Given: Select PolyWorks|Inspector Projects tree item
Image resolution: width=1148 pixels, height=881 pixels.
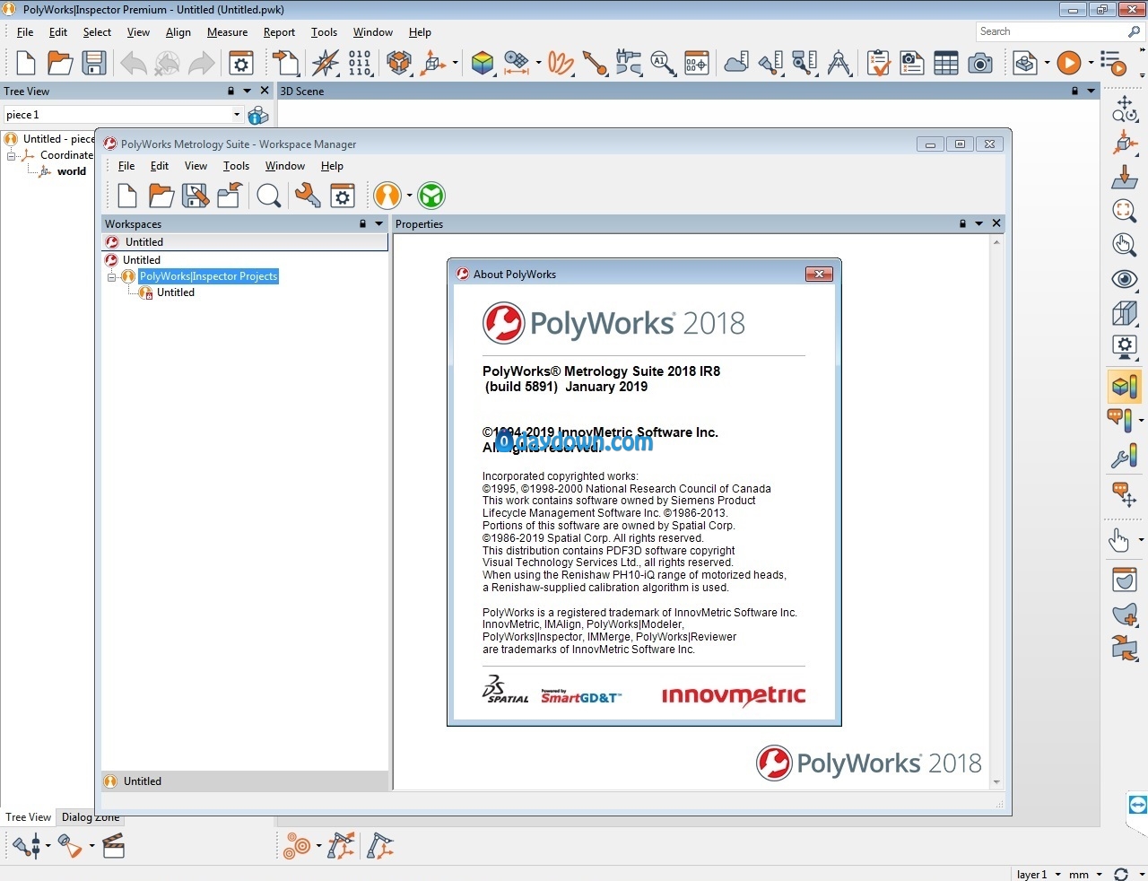Looking at the screenshot, I should click(x=209, y=276).
